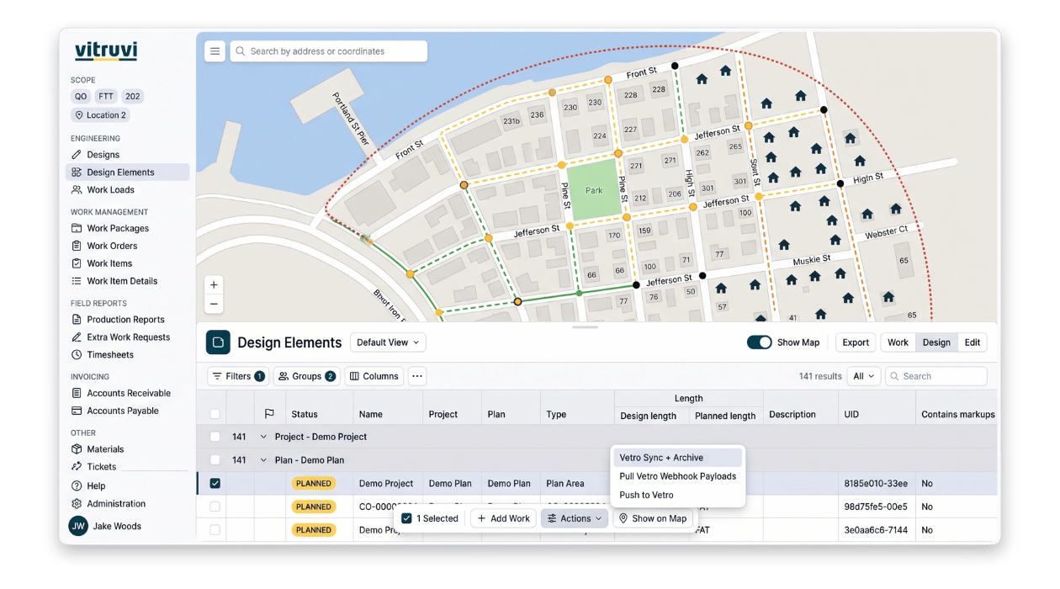Click the 202 scope chip
Screen dimensions: 1060x589
(x=133, y=97)
